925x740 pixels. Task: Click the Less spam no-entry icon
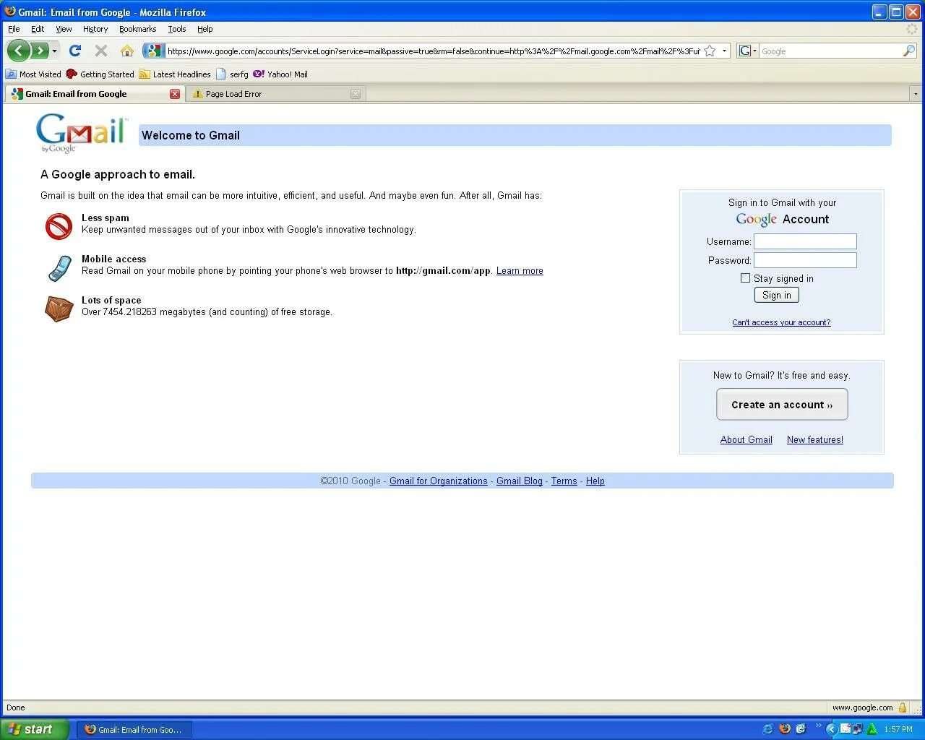(59, 226)
